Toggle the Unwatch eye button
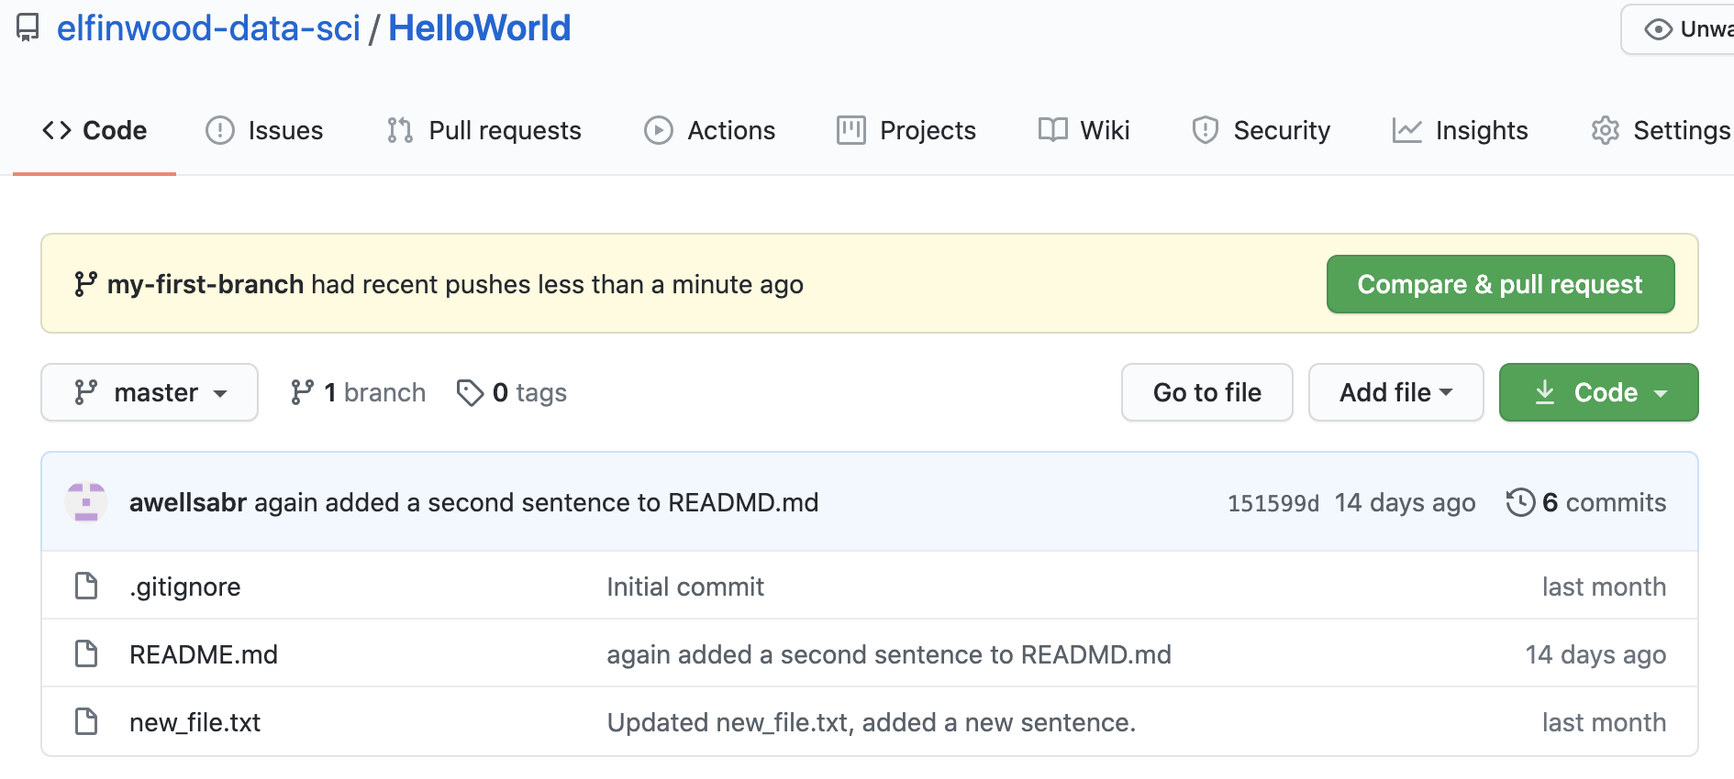Screen dimensions: 1734x779 pyautogui.click(x=1681, y=29)
